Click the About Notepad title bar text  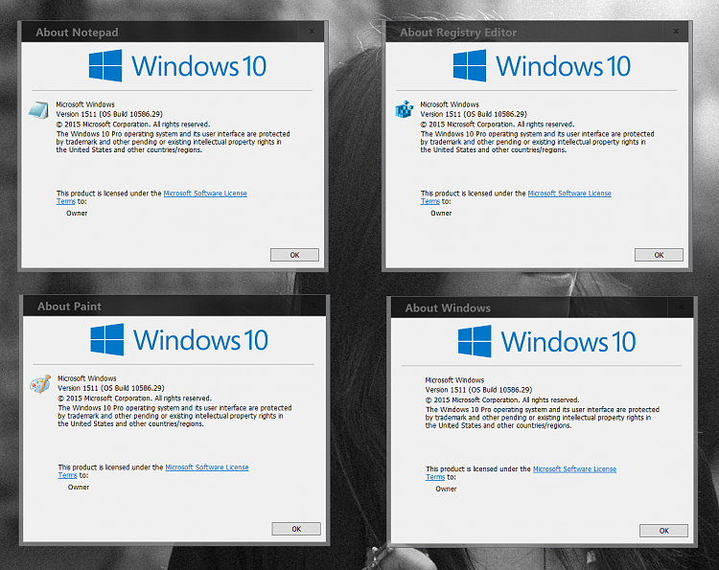[77, 33]
